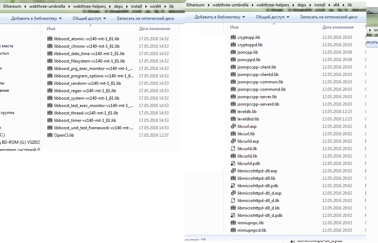Click the libcurld.pdb file icon
Viewport: 378px width, 243px height.
point(233,164)
